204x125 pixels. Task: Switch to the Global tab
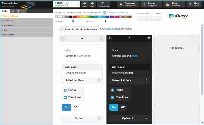(x=5, y=11)
